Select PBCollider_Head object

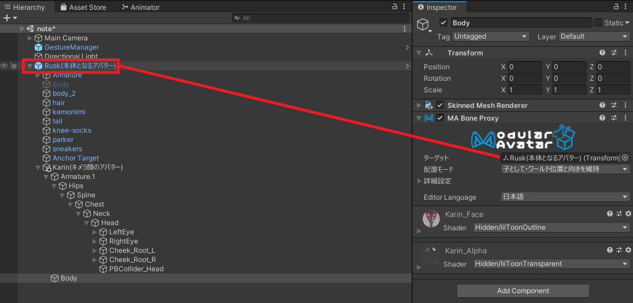tap(136, 269)
